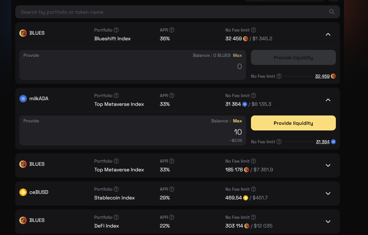The height and width of the screenshot is (235, 368).
Task: Open No Fee limit help icon beside 185 178
Action: 253,161
